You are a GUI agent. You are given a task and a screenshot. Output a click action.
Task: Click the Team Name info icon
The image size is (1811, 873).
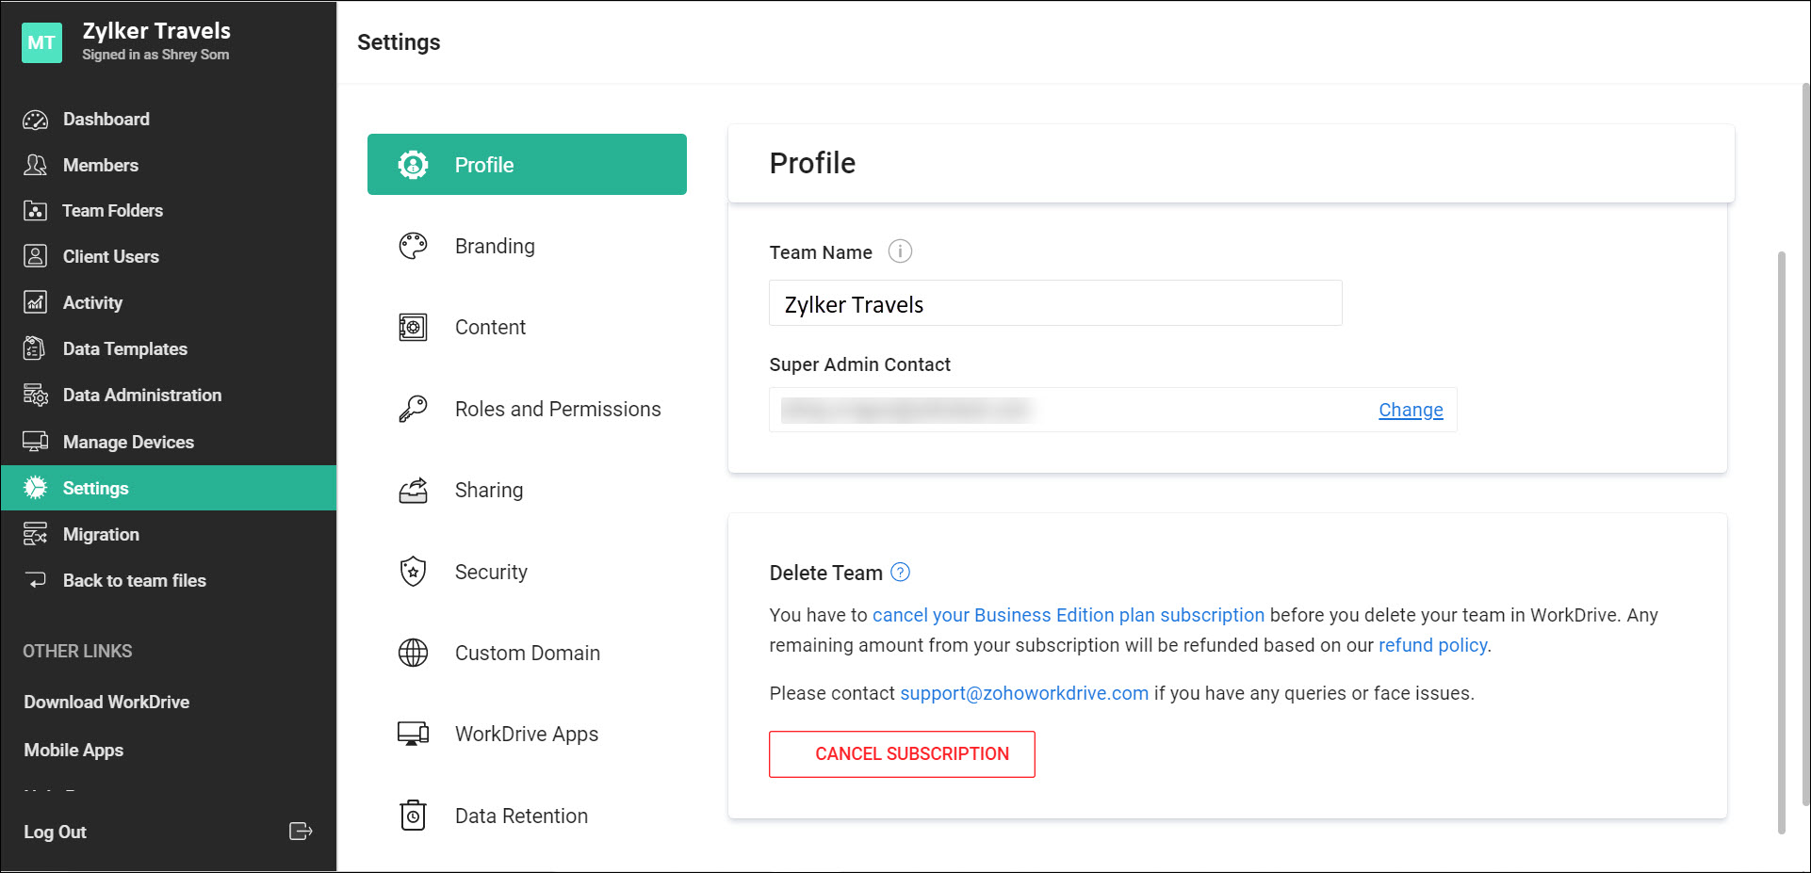(x=900, y=251)
